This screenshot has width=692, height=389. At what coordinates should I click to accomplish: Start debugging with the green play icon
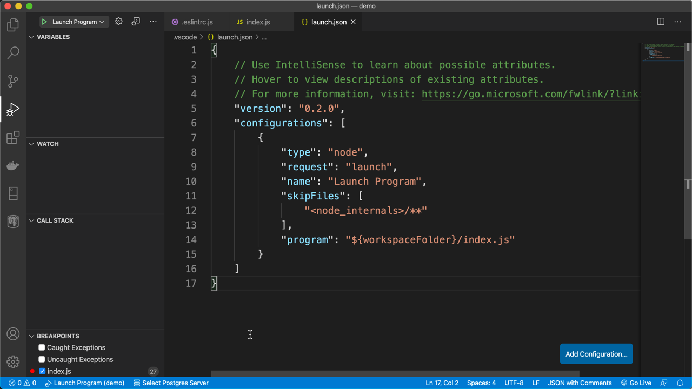[x=44, y=22]
